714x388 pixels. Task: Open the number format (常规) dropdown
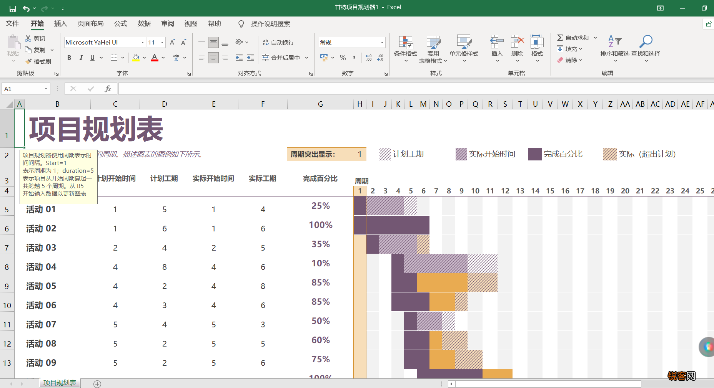coord(382,42)
